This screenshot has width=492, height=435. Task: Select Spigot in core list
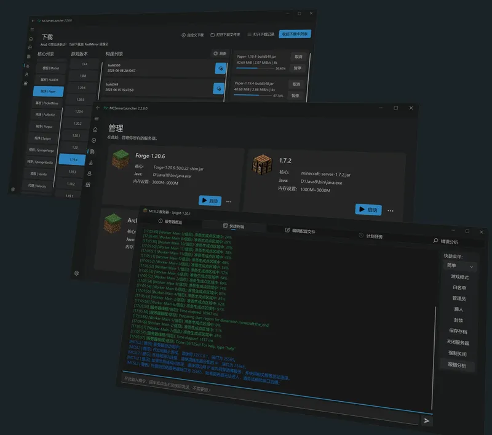tap(42, 138)
